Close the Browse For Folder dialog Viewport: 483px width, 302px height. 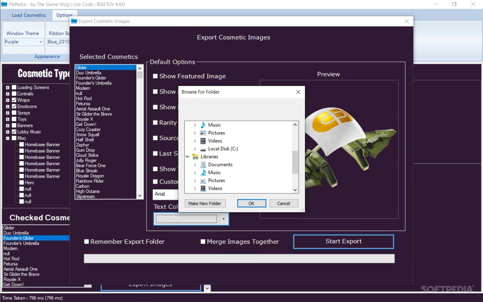[x=298, y=92]
